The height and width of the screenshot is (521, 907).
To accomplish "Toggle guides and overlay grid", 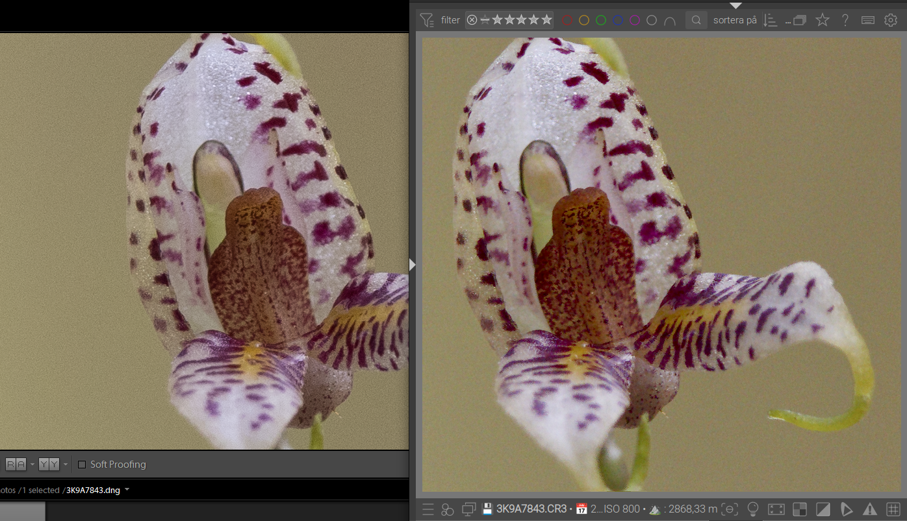I will (893, 509).
